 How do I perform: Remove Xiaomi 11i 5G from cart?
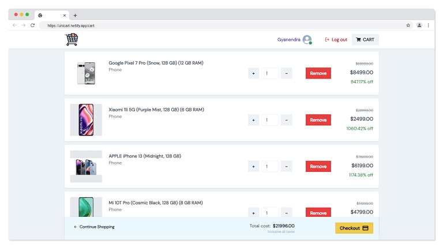coord(318,120)
